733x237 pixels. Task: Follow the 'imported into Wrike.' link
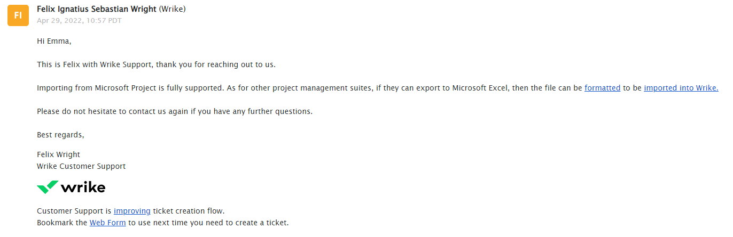pyautogui.click(x=681, y=88)
